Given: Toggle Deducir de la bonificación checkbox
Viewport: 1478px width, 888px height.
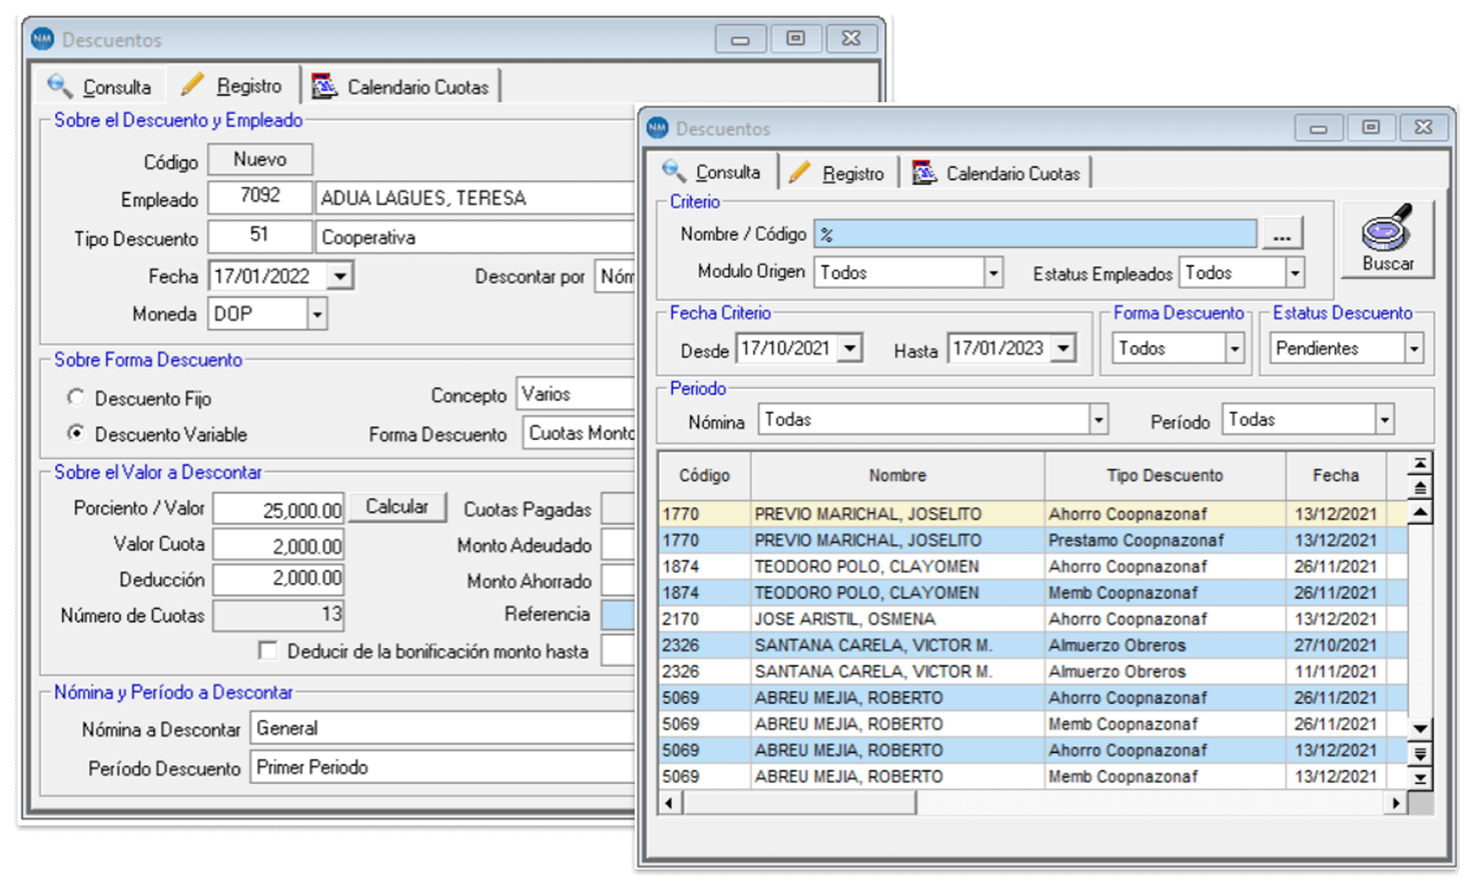Looking at the screenshot, I should [268, 651].
